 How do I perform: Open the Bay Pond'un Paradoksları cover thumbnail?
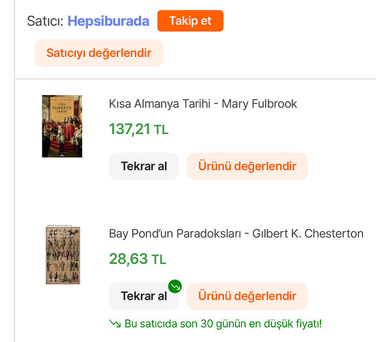pyautogui.click(x=63, y=255)
